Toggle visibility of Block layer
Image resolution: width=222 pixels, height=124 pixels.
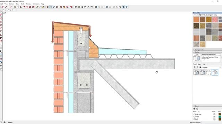pyautogui.click(x=214, y=119)
